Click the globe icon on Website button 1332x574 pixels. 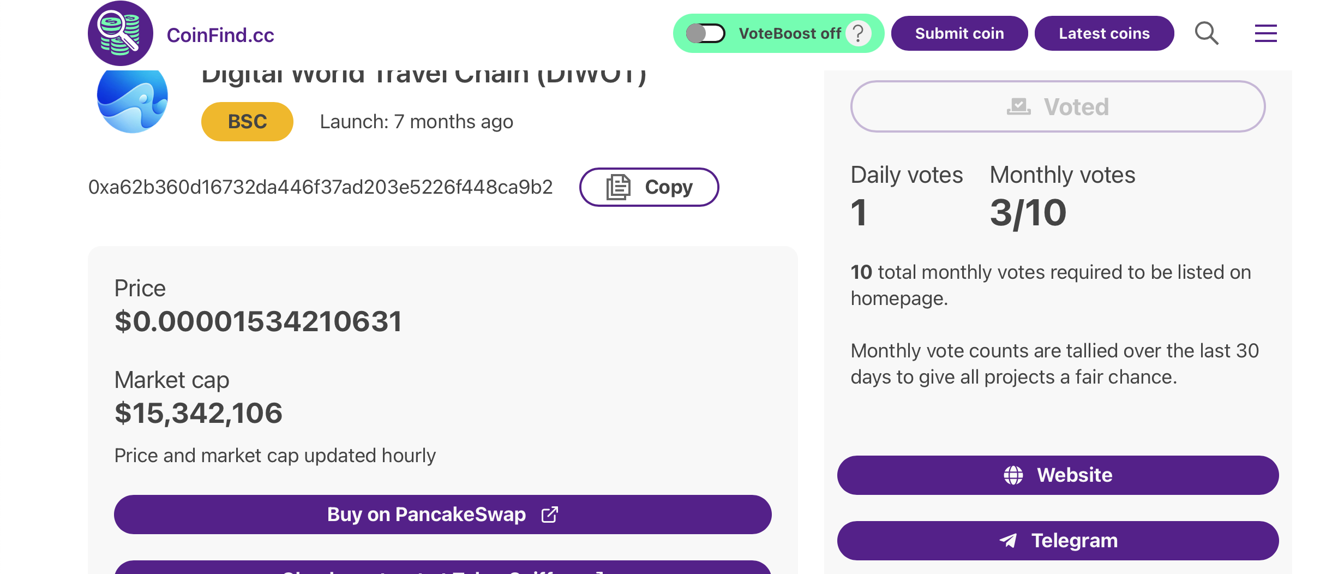click(1013, 475)
